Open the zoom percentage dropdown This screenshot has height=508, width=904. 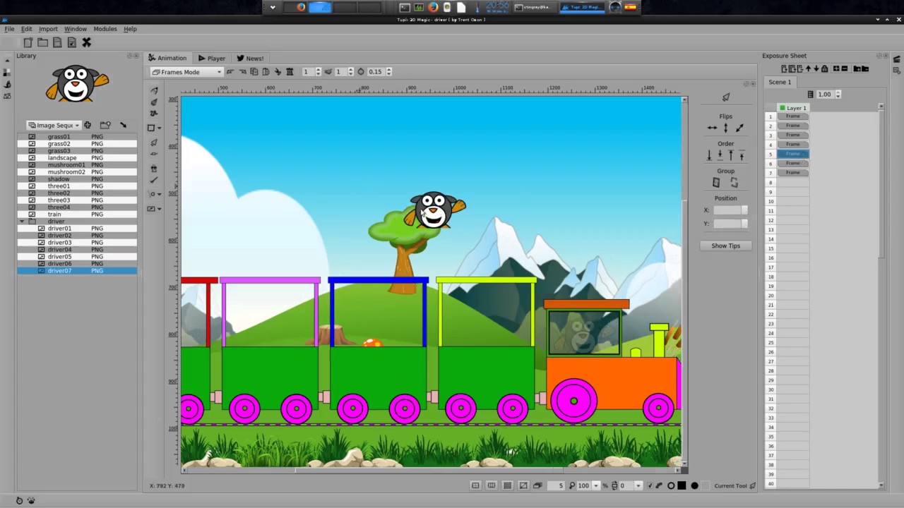[595, 485]
